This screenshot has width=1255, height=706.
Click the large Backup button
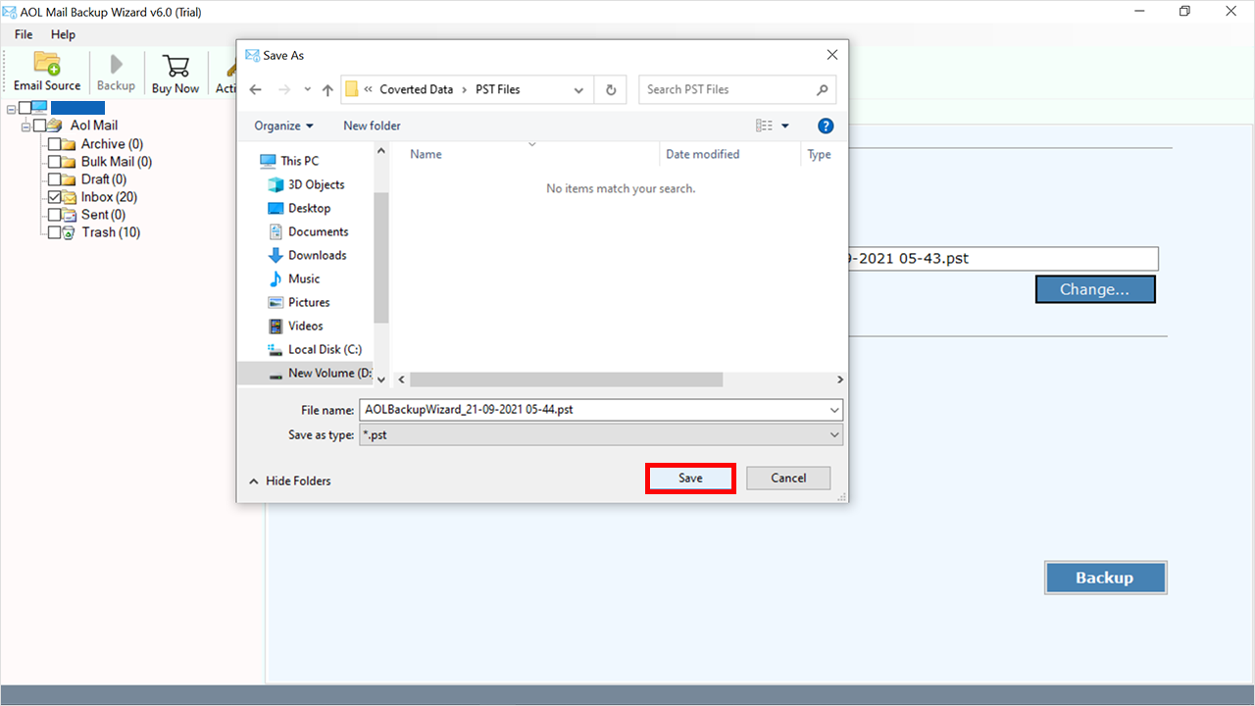(1105, 578)
